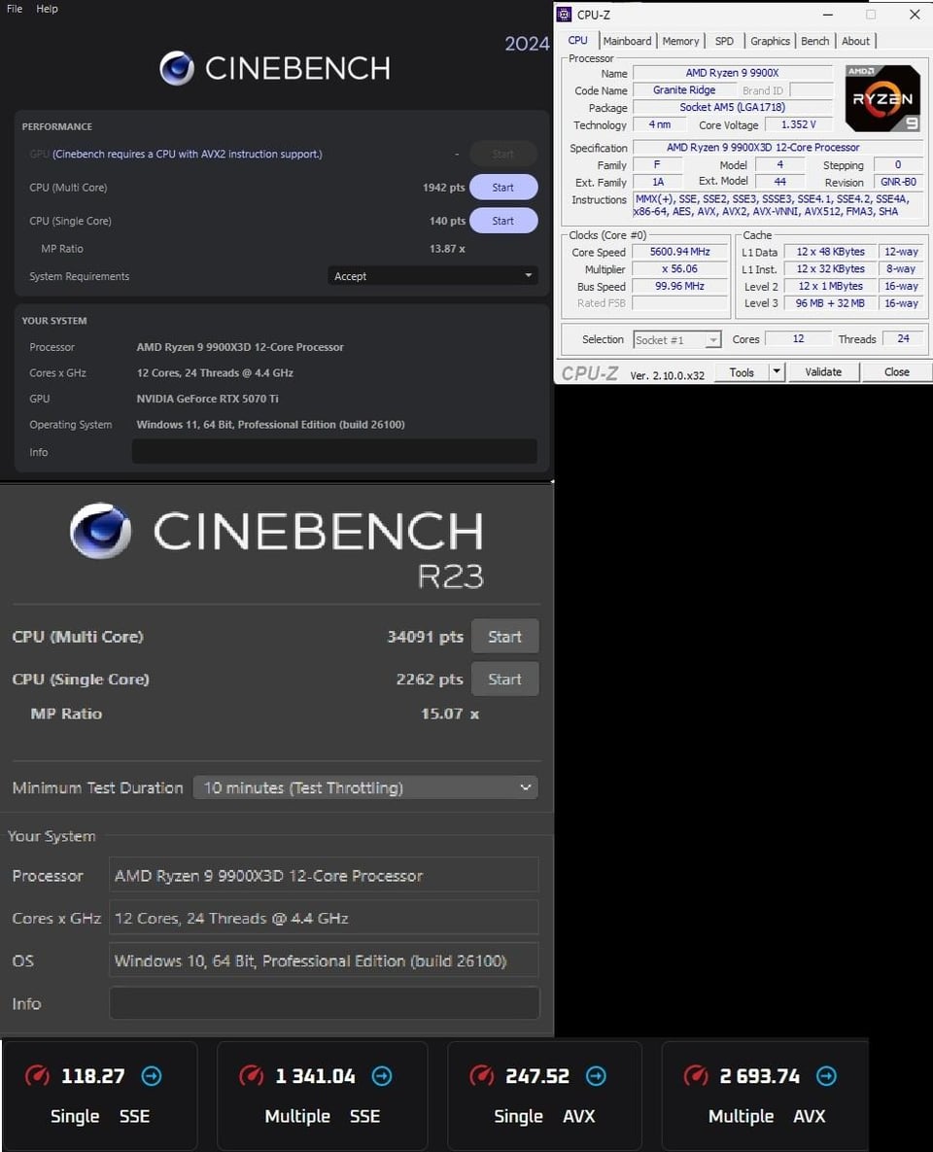The width and height of the screenshot is (933, 1152).
Task: Select the Bench tab in CPU-Z
Action: tap(814, 41)
